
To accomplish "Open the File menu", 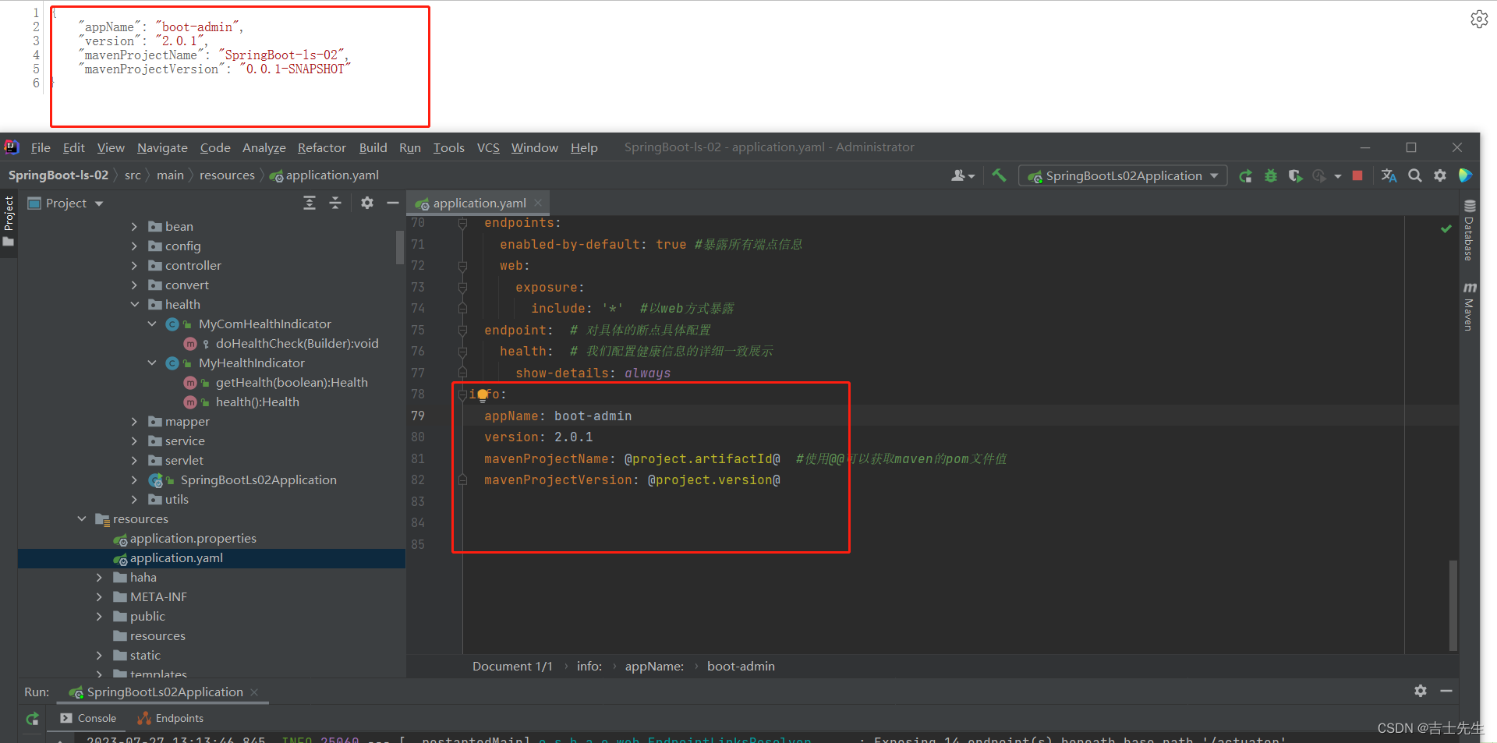I will (x=41, y=147).
